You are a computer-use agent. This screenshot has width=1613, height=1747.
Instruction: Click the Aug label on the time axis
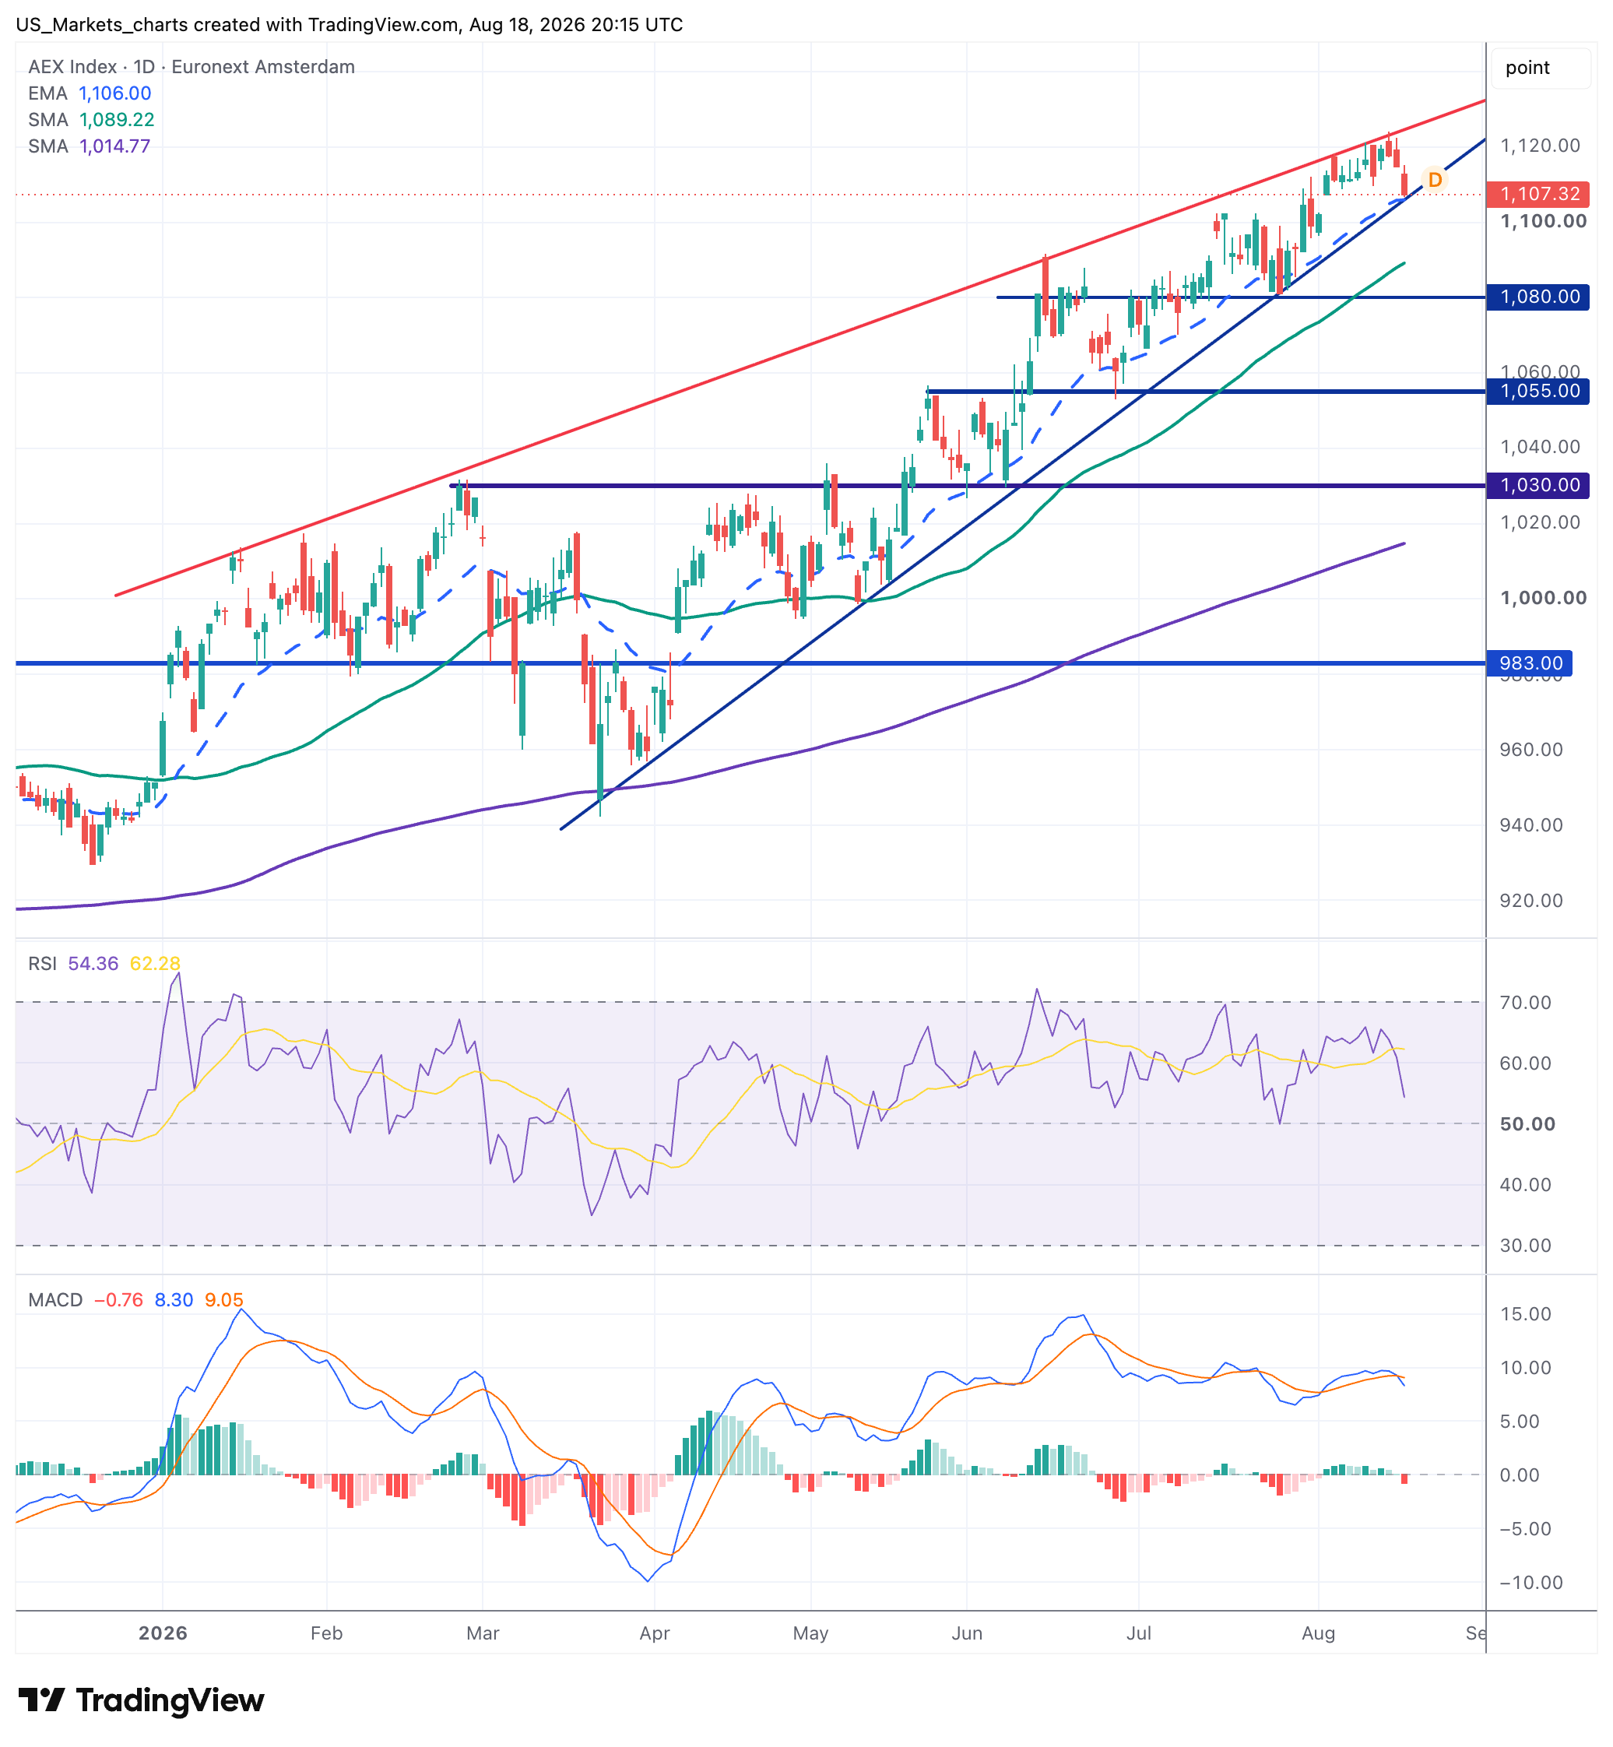click(x=1319, y=1633)
